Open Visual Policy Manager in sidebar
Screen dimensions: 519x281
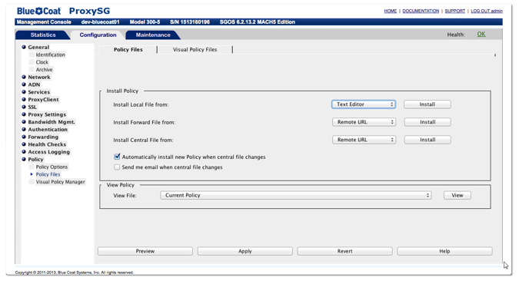[x=60, y=182]
